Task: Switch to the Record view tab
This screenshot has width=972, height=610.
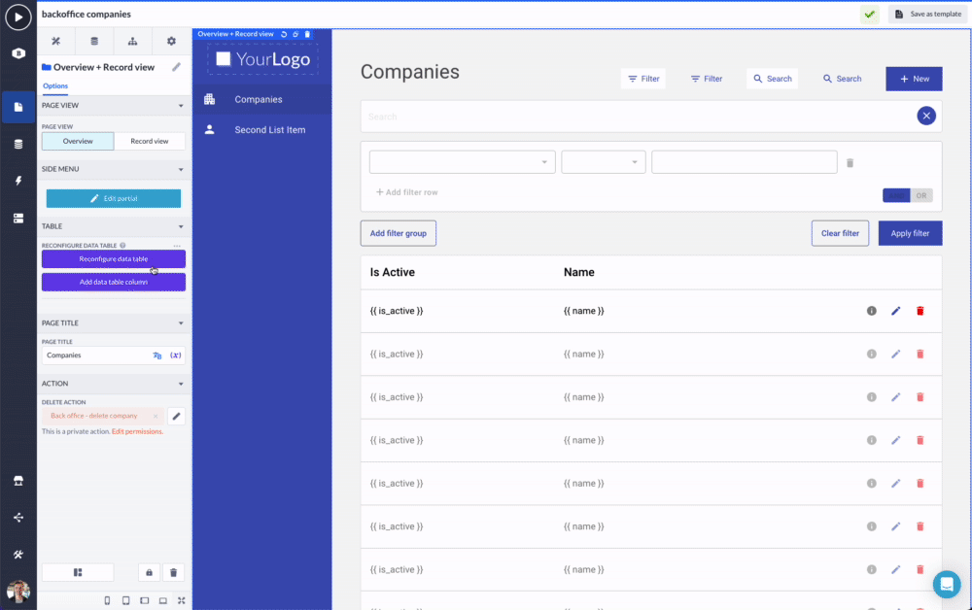Action: pos(150,140)
